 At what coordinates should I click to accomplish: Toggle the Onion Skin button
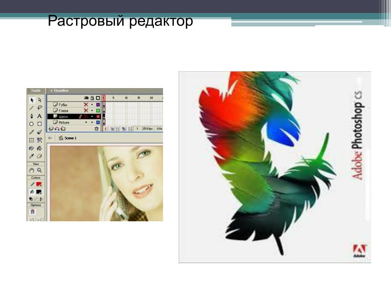(112, 129)
